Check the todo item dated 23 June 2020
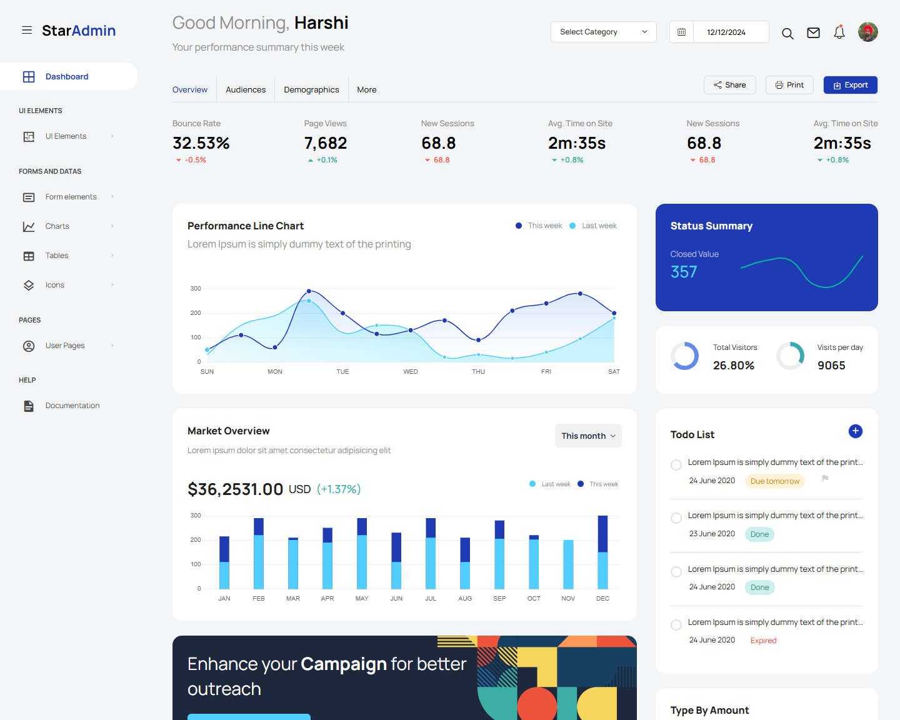Screen dimensions: 900x720 [676, 518]
